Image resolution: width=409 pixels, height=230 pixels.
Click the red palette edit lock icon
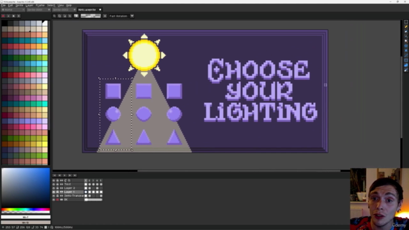click(3, 16)
